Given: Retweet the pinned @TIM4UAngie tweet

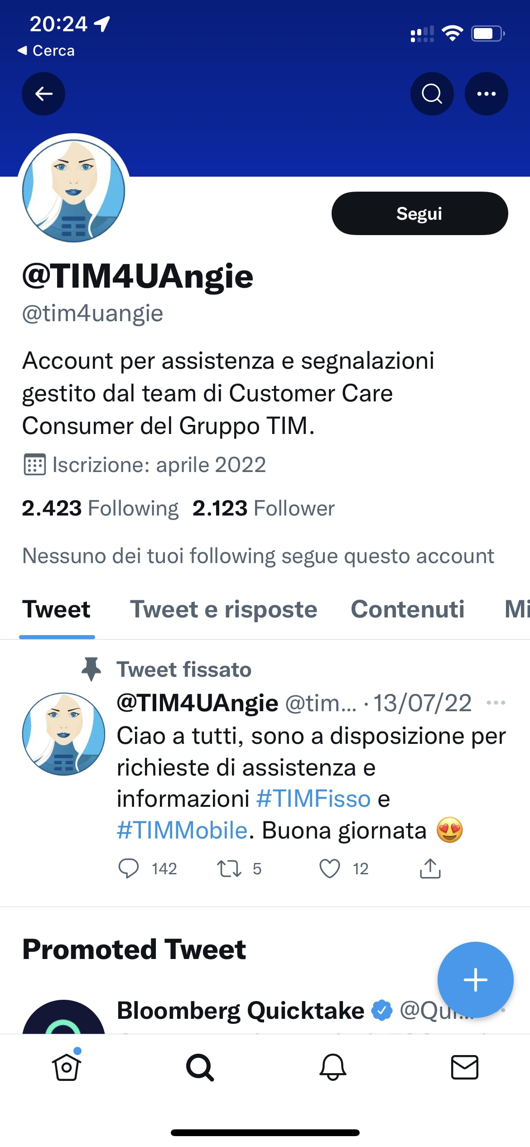Looking at the screenshot, I should point(229,868).
